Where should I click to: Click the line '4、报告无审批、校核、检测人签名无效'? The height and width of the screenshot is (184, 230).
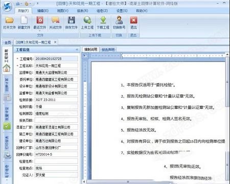click(156, 119)
